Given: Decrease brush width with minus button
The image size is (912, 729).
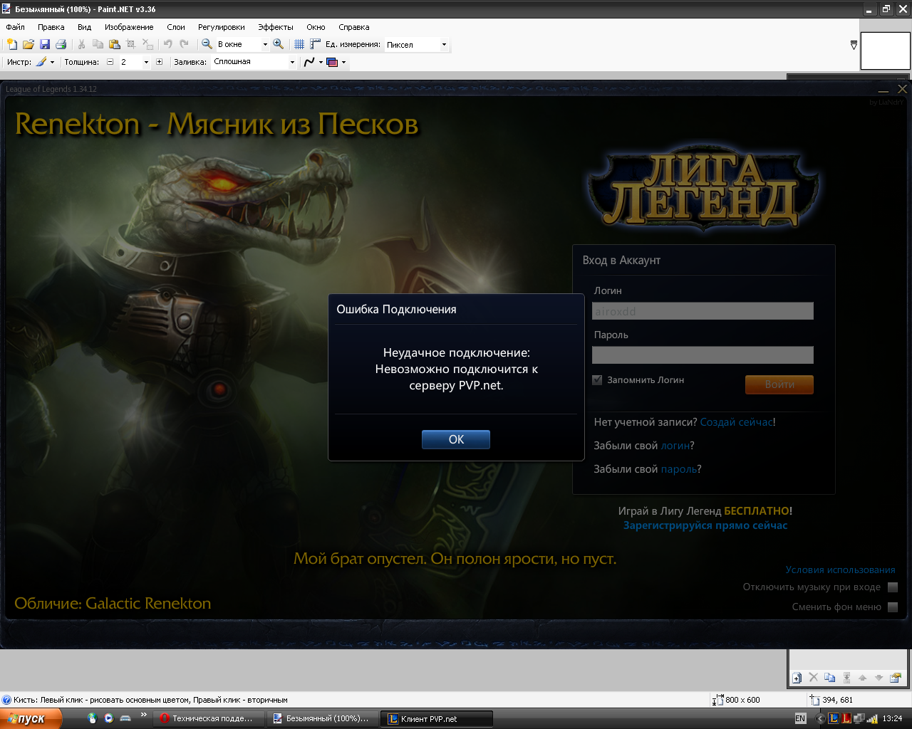Looking at the screenshot, I should tap(110, 62).
